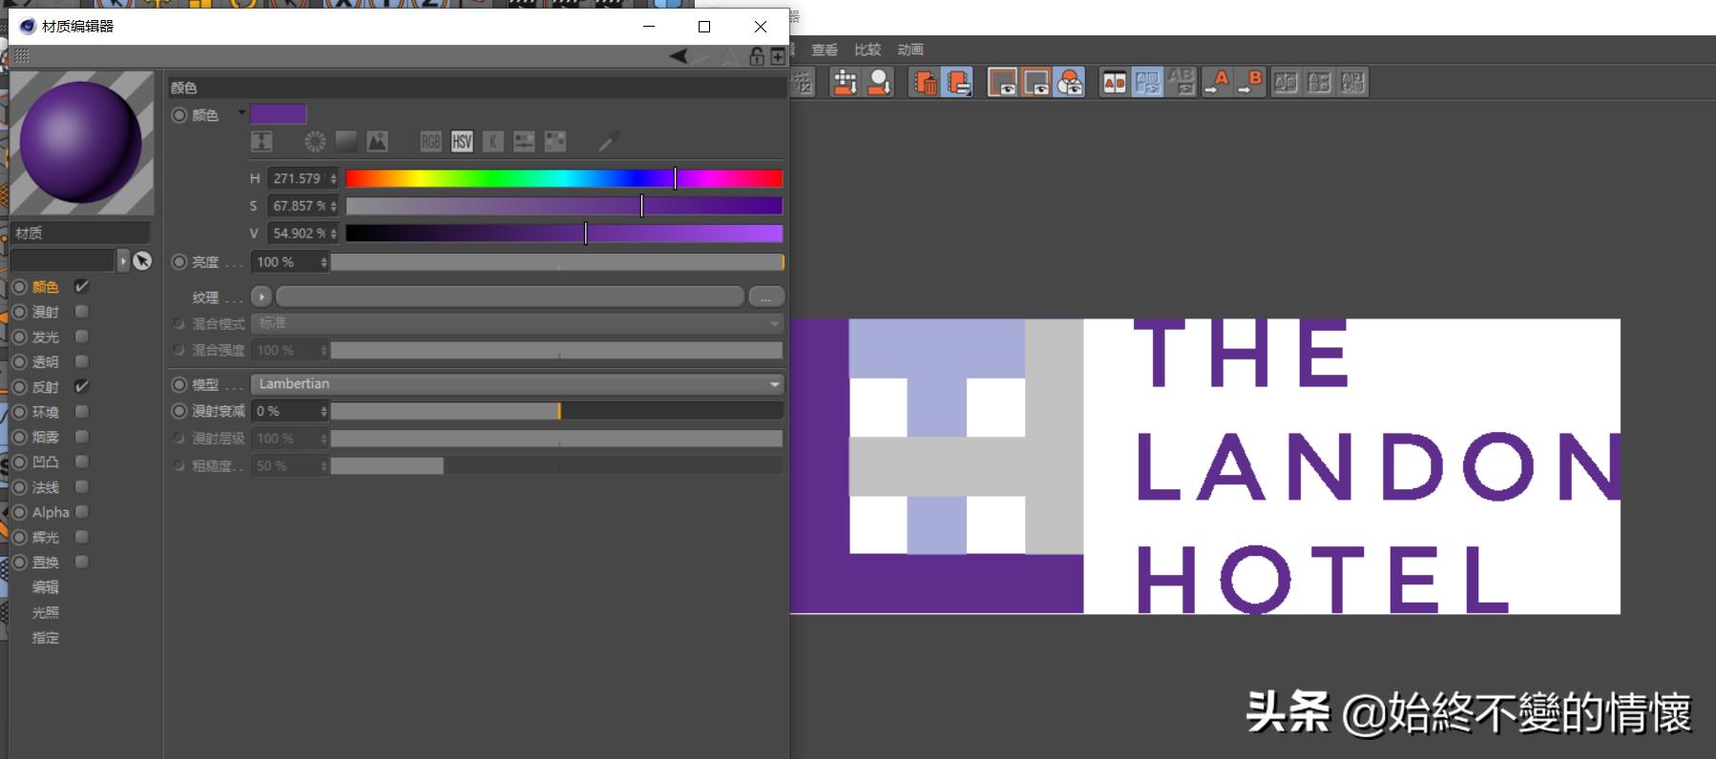Click the second frame-with-eye display icon
The image size is (1716, 759).
coord(1036,82)
